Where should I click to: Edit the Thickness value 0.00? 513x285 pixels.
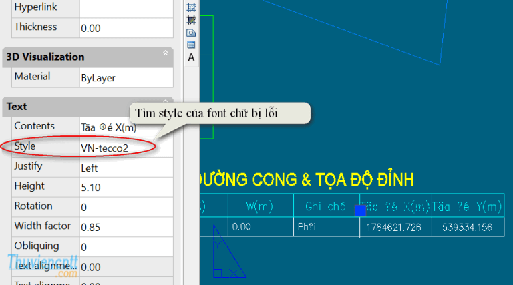click(x=126, y=28)
